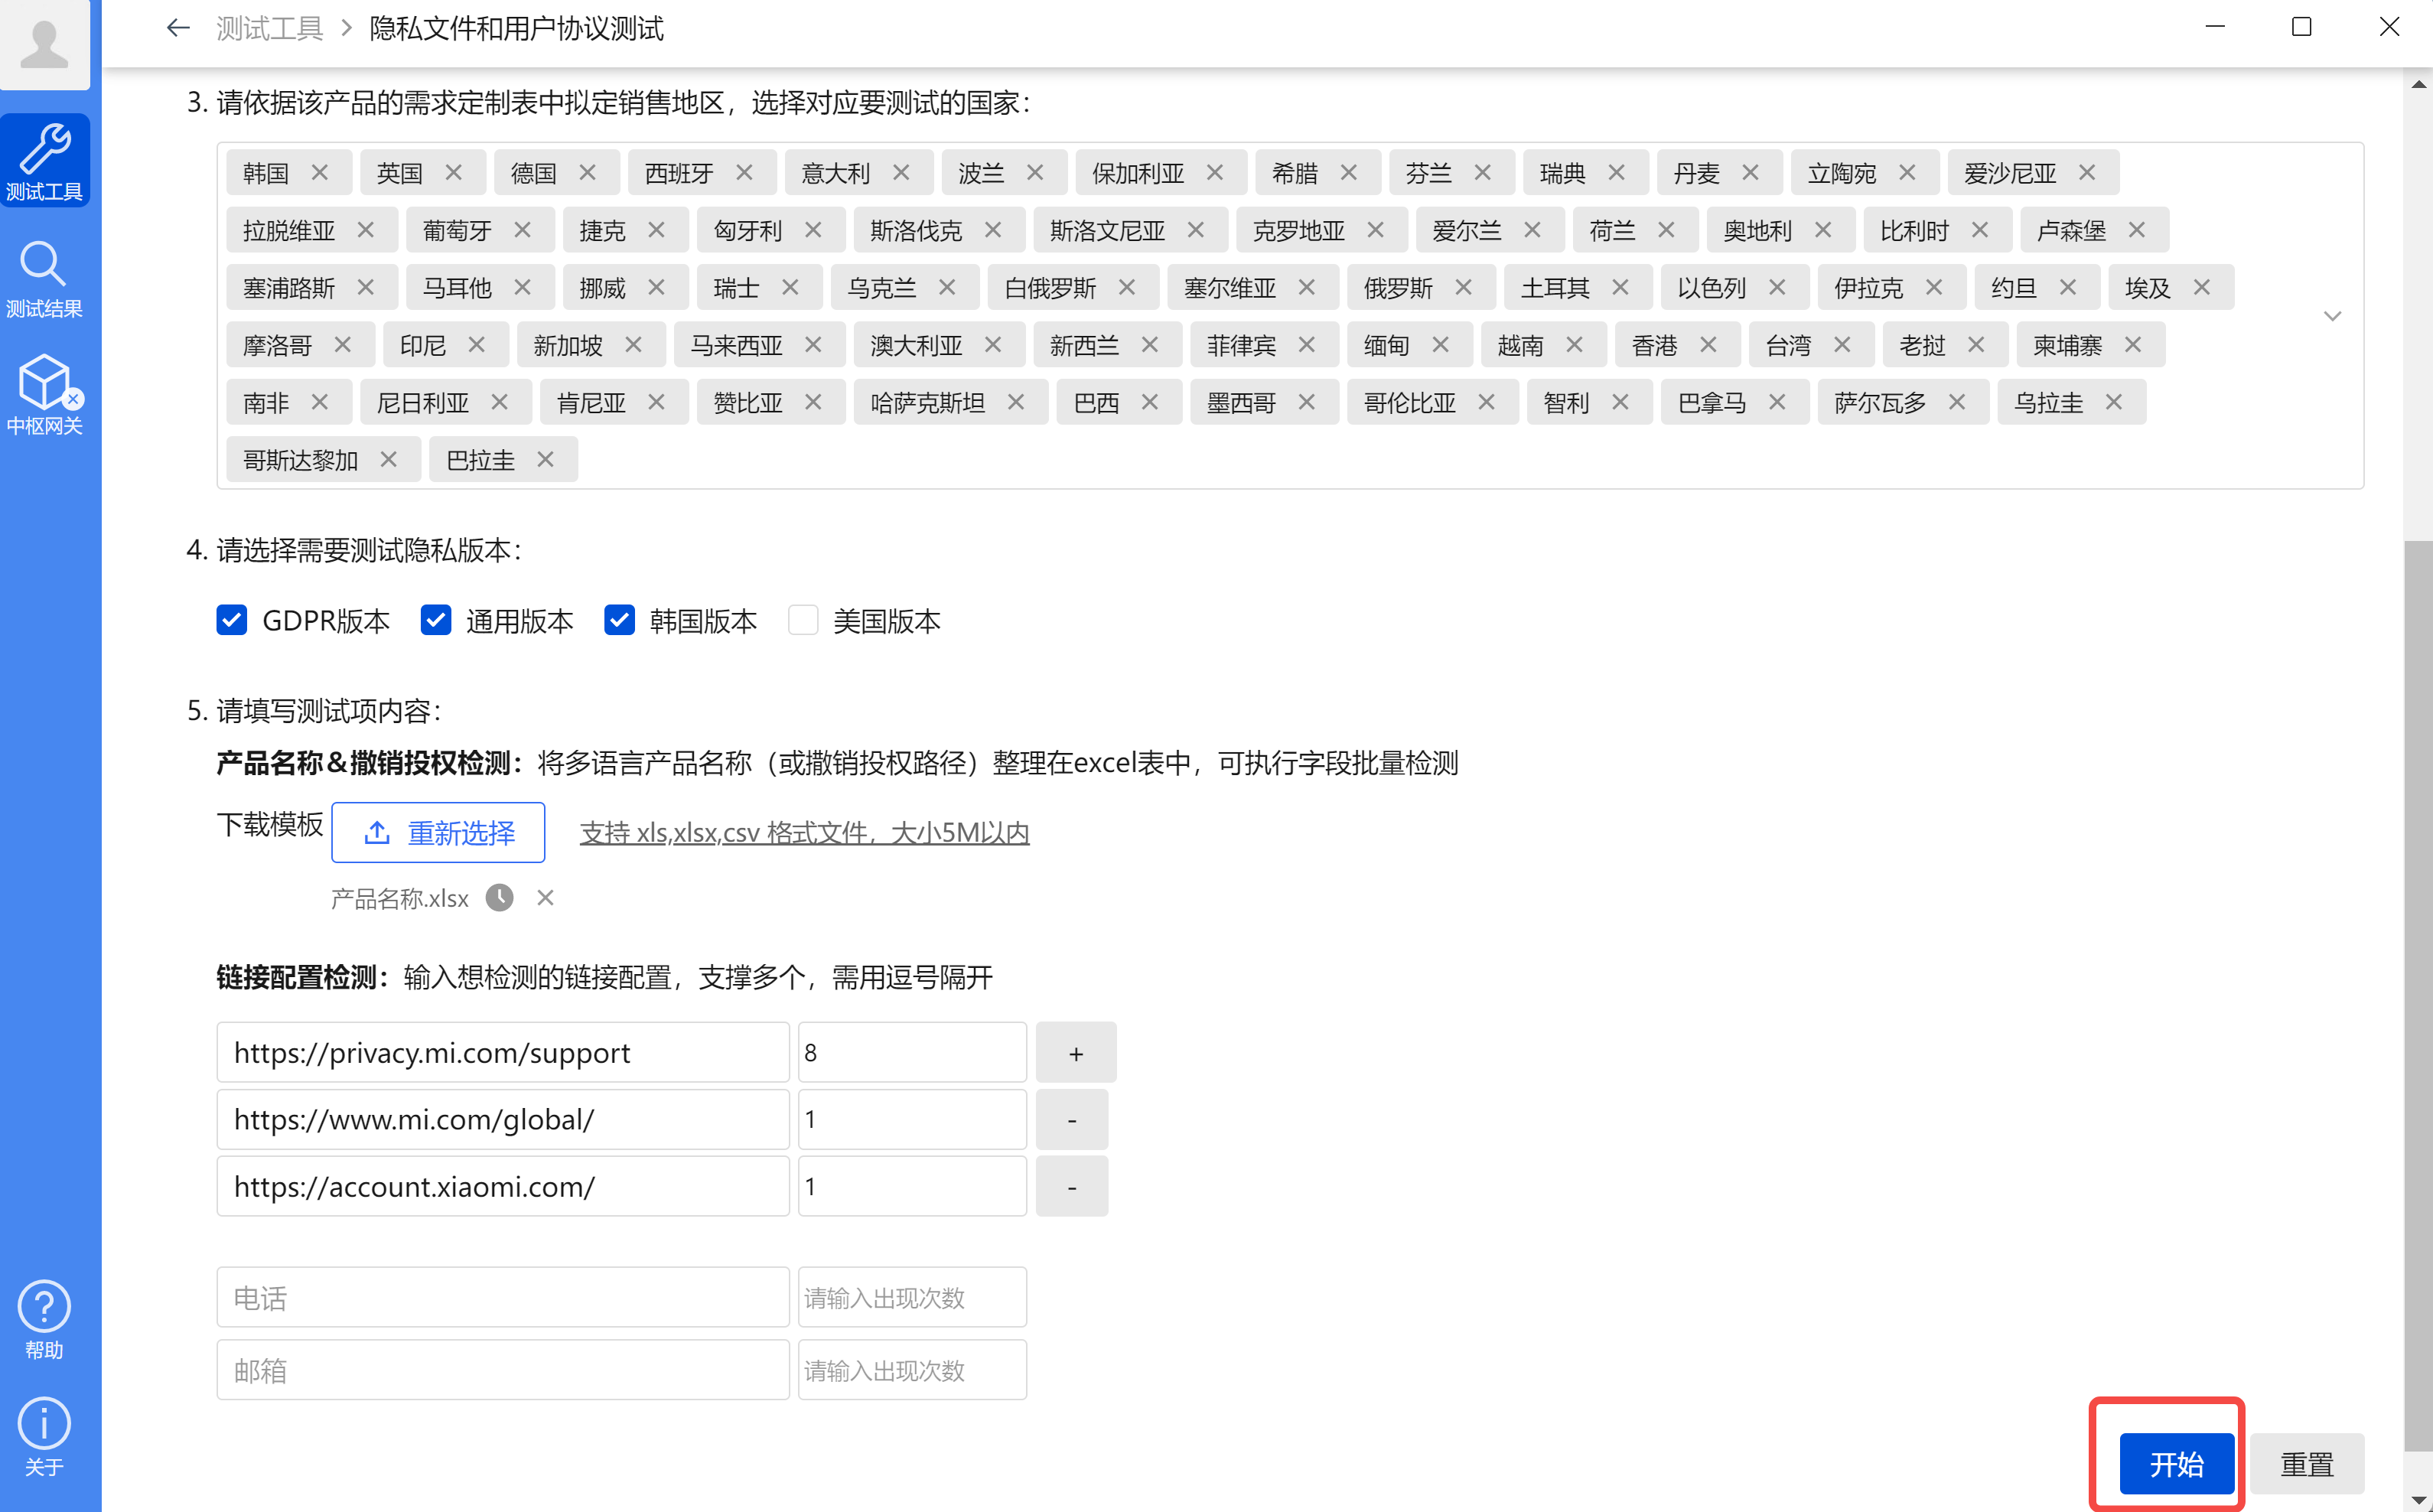Viewport: 2433px width, 1512px height.
Task: Click the www.mi.com/global URL field
Action: 503,1120
